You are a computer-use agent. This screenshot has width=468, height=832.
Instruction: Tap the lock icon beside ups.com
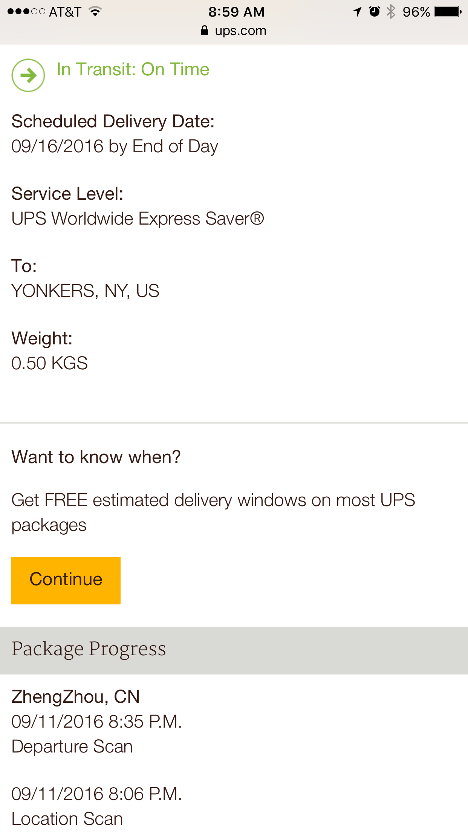tap(205, 30)
